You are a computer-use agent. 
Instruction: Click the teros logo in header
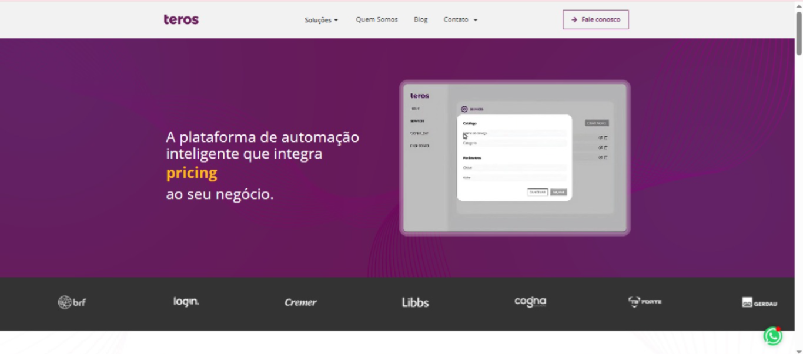[x=181, y=19]
